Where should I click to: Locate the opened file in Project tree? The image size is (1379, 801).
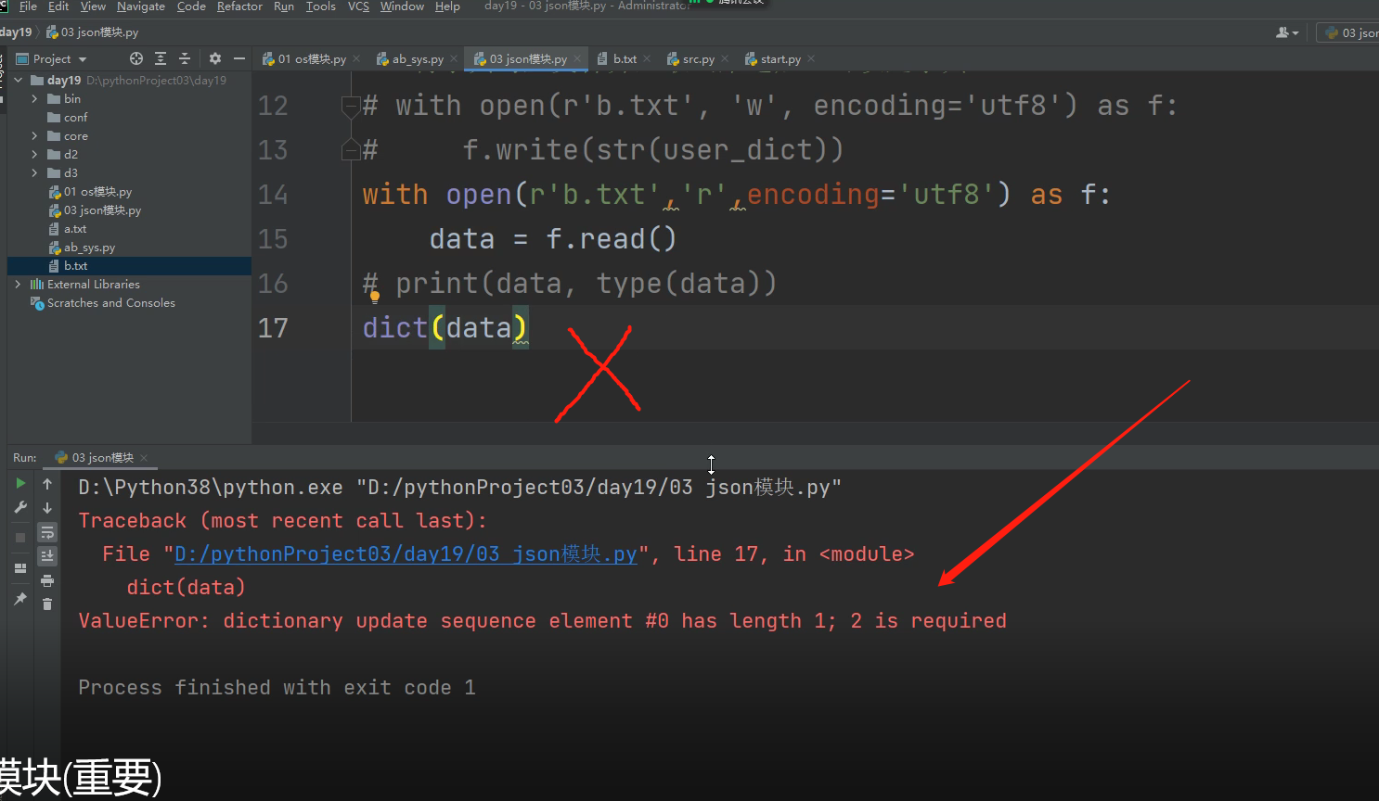tap(136, 58)
